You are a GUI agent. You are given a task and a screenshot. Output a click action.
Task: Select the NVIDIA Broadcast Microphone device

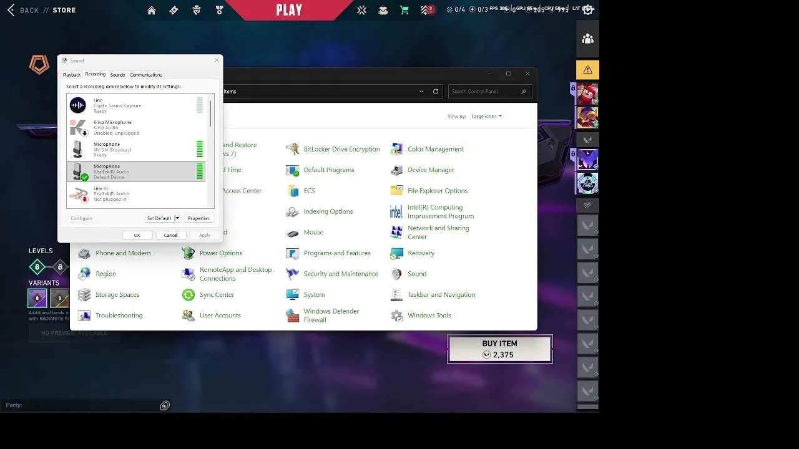(135, 150)
